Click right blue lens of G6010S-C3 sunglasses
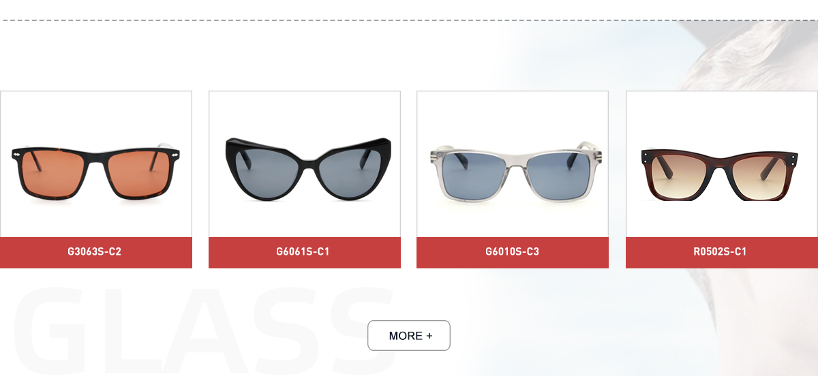This screenshot has height=376, width=818. tap(555, 174)
